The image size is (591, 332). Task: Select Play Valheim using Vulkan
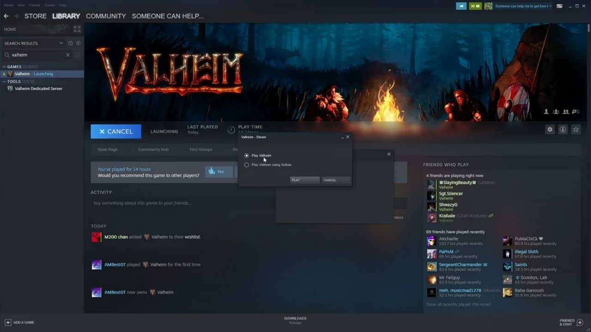[247, 165]
